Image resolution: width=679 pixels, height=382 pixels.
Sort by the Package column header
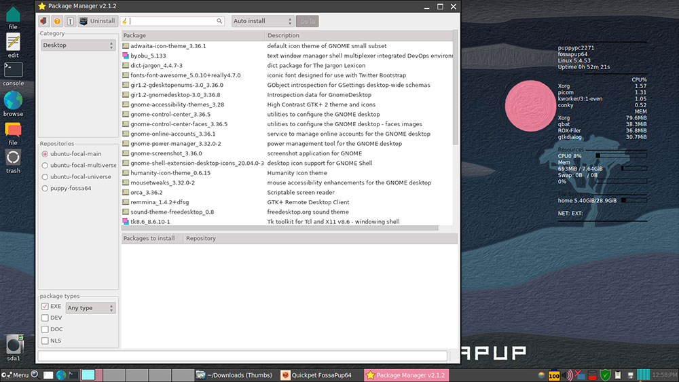193,35
